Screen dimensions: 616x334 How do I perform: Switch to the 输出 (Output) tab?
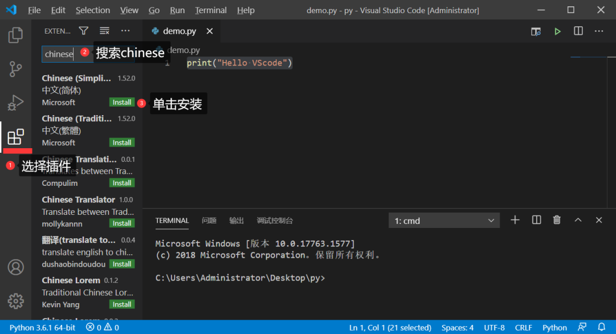click(237, 221)
